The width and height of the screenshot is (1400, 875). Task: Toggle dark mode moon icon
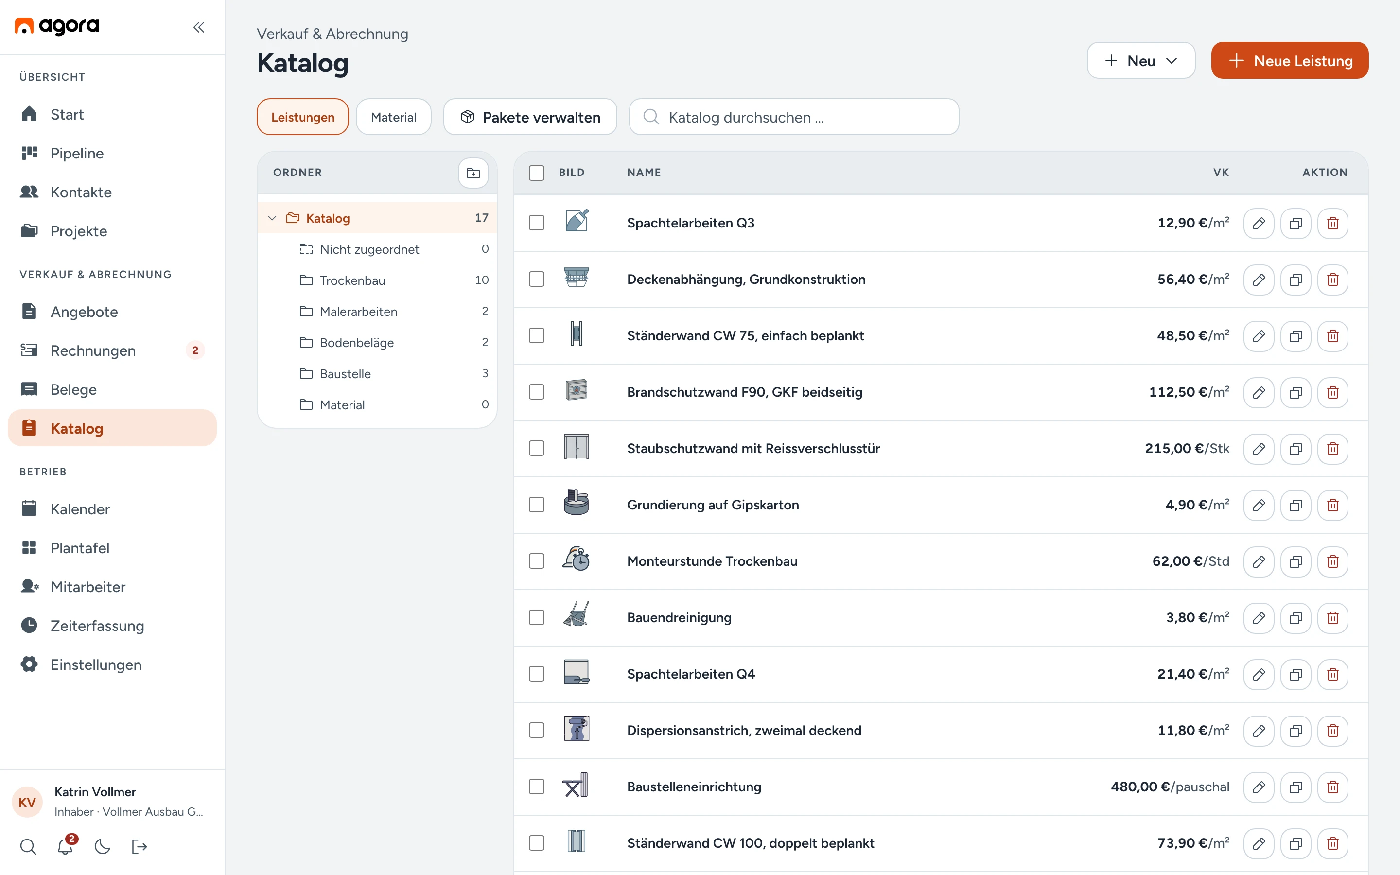coord(103,847)
